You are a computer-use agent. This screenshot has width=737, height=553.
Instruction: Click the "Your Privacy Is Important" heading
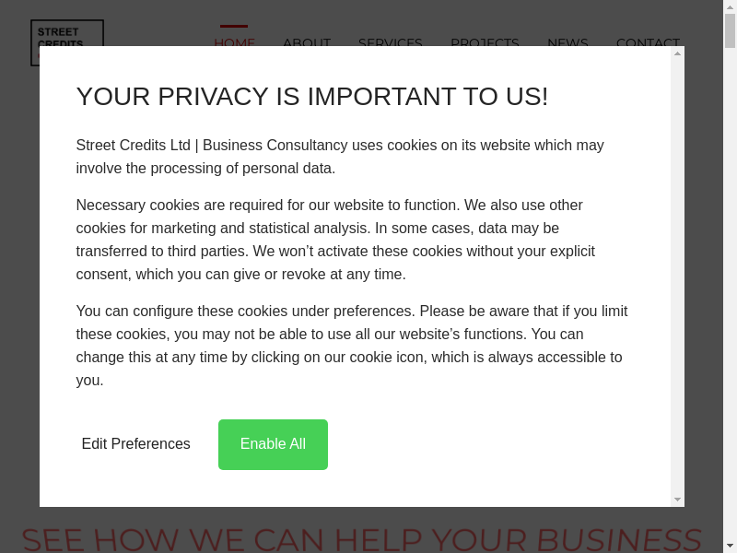tap(312, 97)
